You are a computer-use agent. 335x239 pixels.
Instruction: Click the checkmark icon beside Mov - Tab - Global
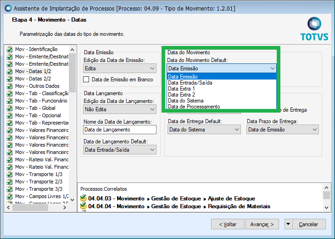(9, 108)
